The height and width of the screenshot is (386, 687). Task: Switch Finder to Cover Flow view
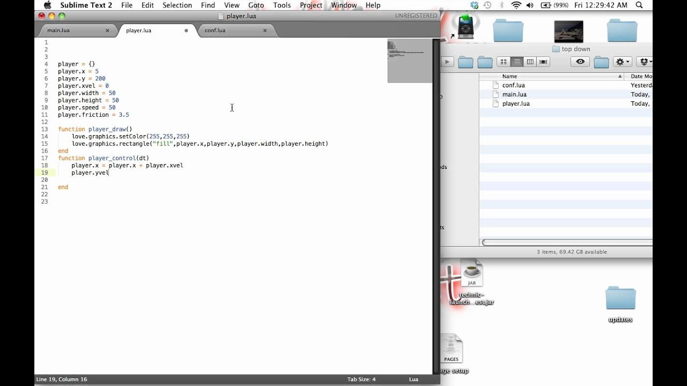coord(544,62)
